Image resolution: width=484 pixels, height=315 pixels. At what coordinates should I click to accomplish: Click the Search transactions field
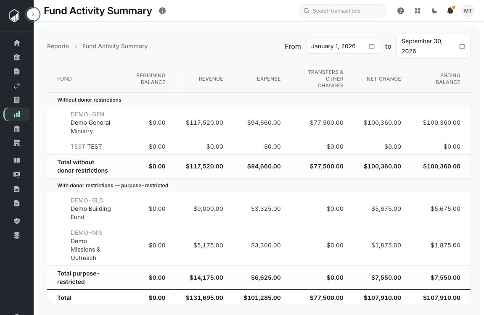343,11
